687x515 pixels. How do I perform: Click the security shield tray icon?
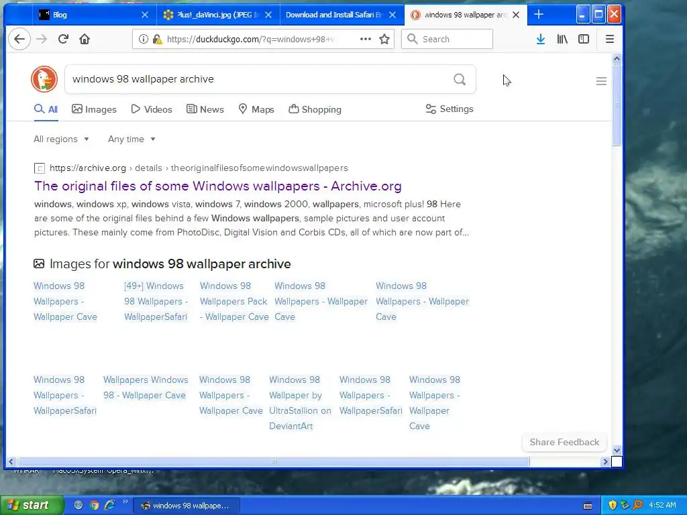click(613, 505)
